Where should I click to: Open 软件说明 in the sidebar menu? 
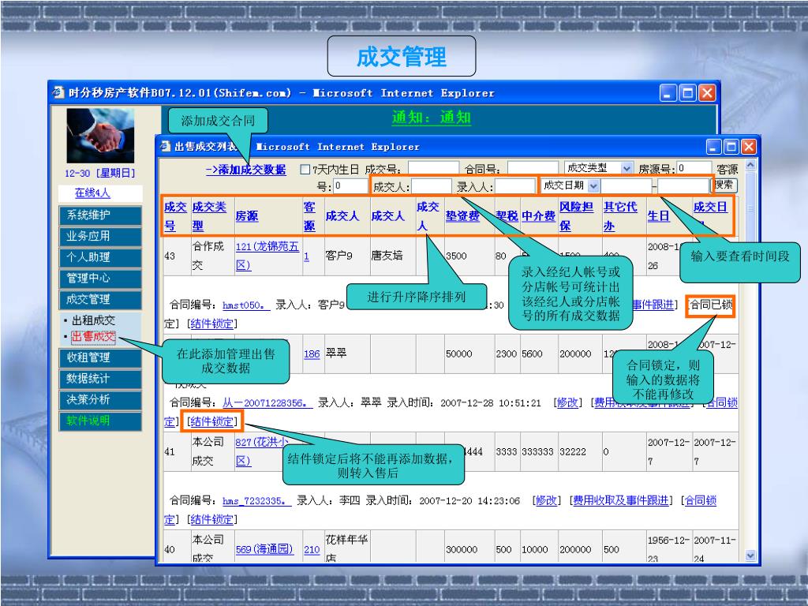point(100,421)
